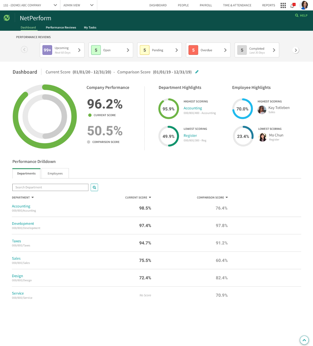Click the pencil icon to edit score dates
This screenshot has height=346, width=313.
(197, 72)
